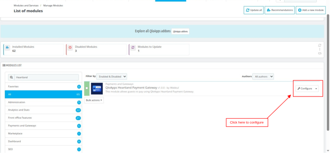330x153 pixels.
Task: Open the Enabled & Disabled filter dropdown
Action: point(112,76)
